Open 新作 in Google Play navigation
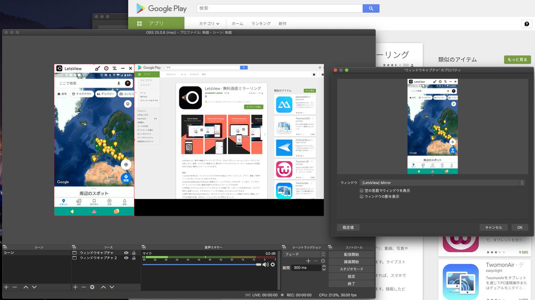This screenshot has width=535, height=300. click(282, 24)
